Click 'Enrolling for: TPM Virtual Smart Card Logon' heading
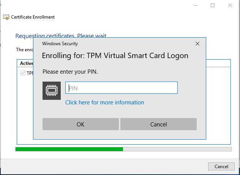This screenshot has height=175, width=240. coord(115,55)
